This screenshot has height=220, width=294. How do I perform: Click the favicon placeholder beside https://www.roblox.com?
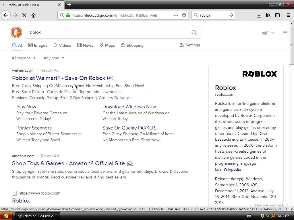click(x=14, y=193)
